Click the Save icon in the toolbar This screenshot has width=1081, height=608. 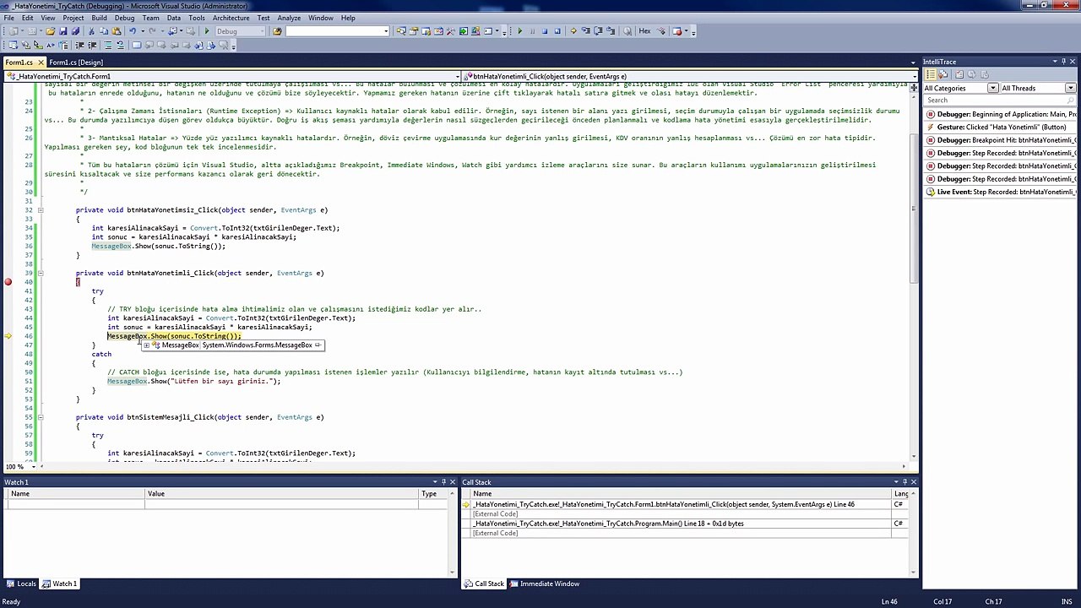(63, 31)
